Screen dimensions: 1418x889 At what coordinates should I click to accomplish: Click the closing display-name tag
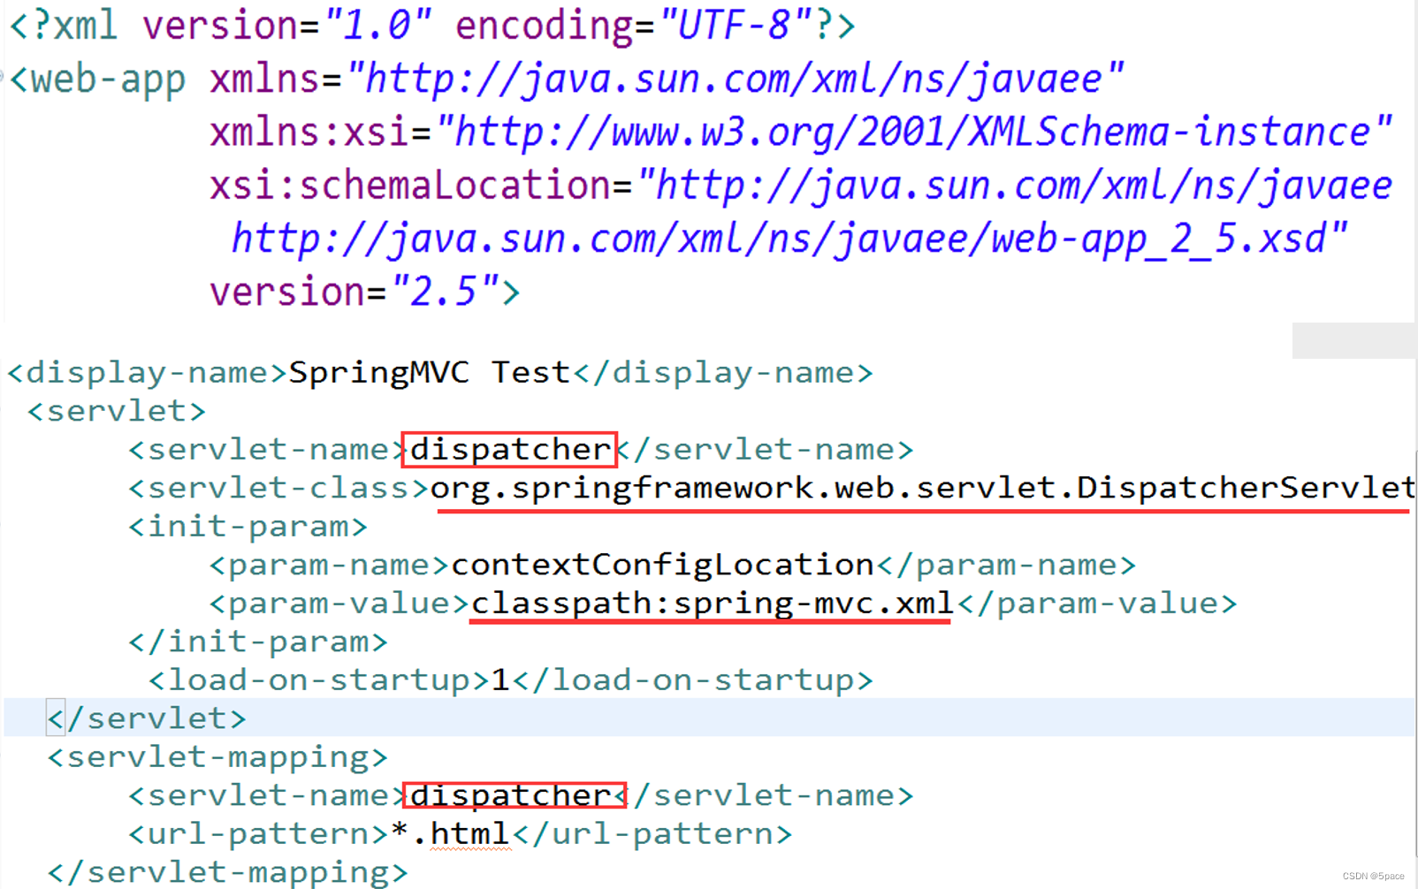click(x=723, y=372)
